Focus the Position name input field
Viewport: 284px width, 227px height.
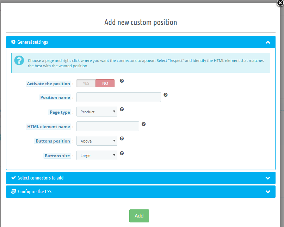(119, 97)
